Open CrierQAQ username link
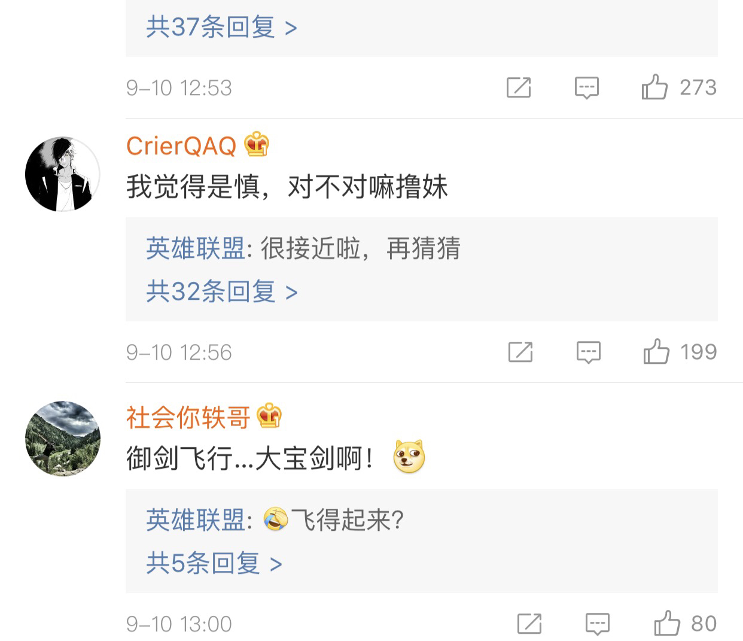Viewport: 743px width, 641px height. tap(181, 146)
